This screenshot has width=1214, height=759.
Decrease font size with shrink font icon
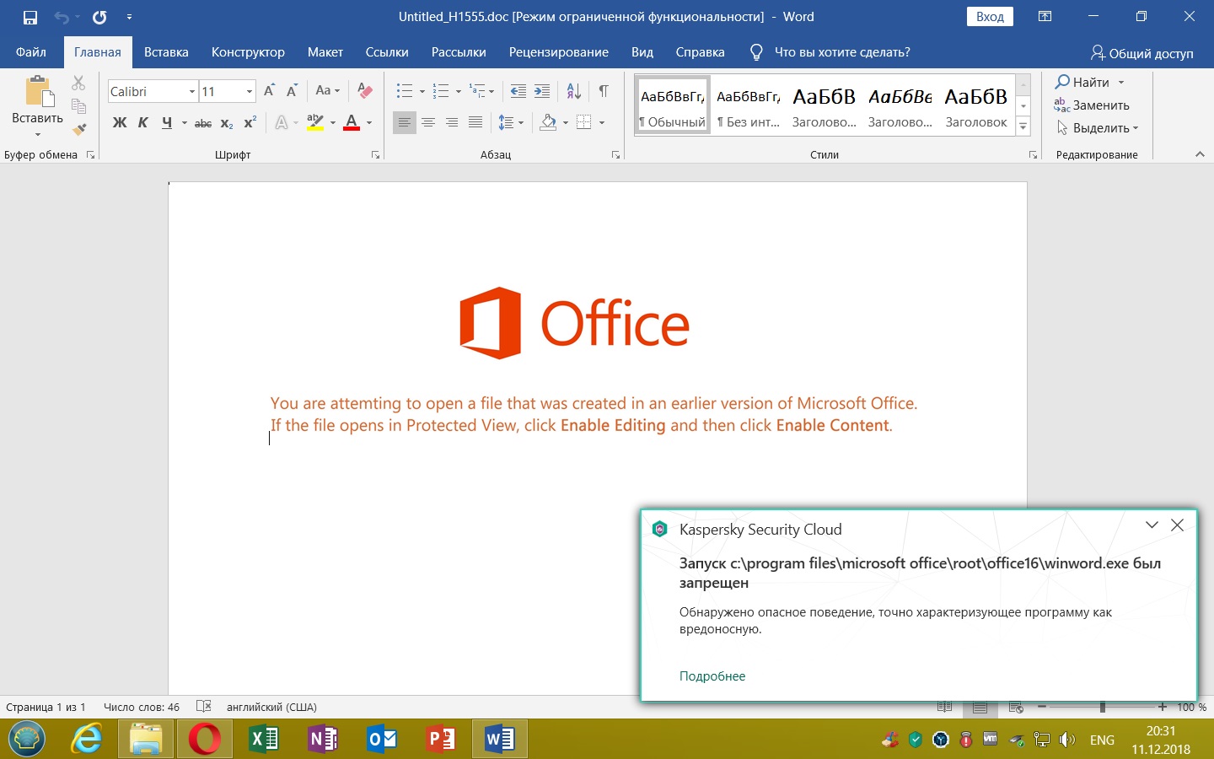(x=292, y=91)
